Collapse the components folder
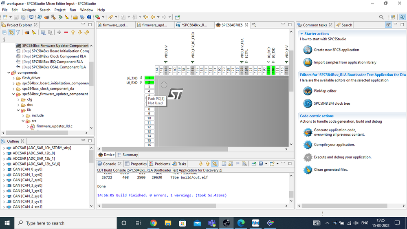This screenshot has width=407, height=229. pyautogui.click(x=9, y=73)
